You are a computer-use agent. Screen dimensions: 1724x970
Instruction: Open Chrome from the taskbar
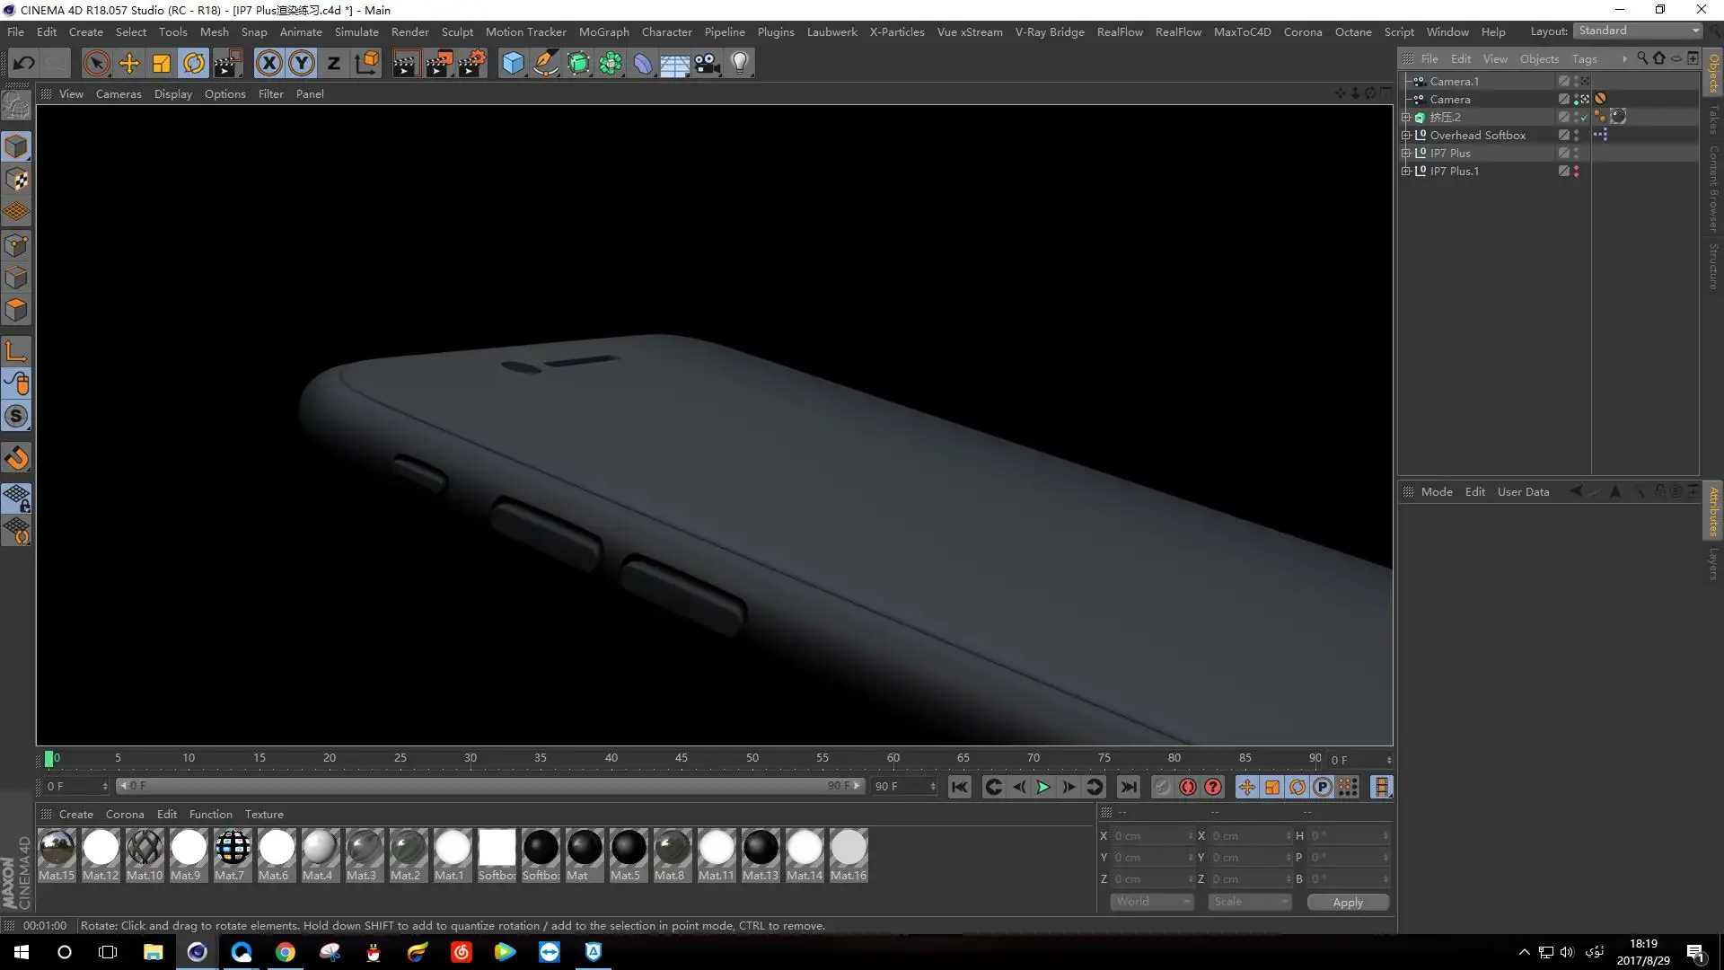pyautogui.click(x=286, y=952)
